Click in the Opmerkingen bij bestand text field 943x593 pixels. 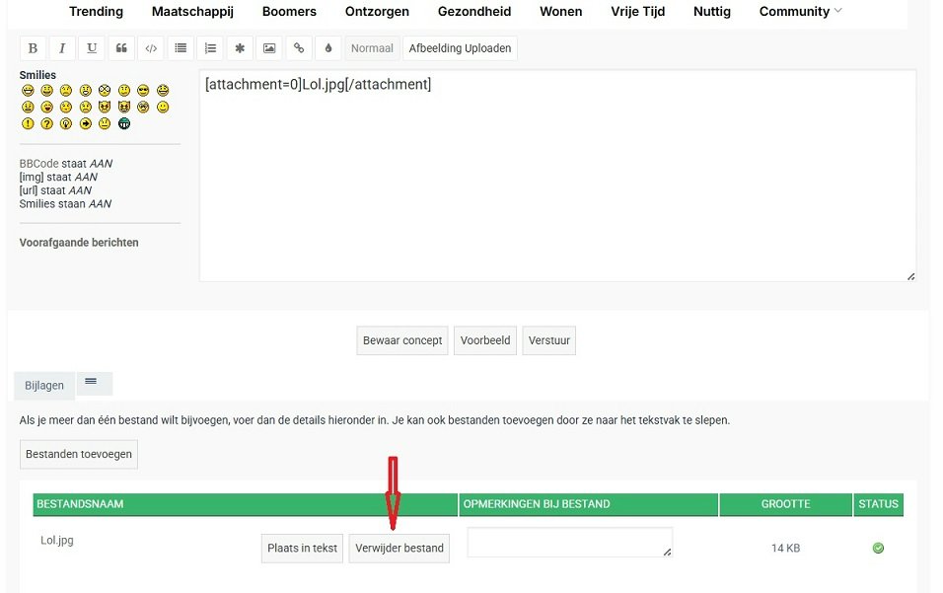[569, 542]
